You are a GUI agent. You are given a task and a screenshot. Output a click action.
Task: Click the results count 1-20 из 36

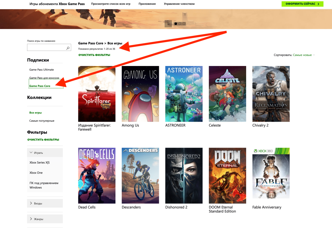point(97,49)
